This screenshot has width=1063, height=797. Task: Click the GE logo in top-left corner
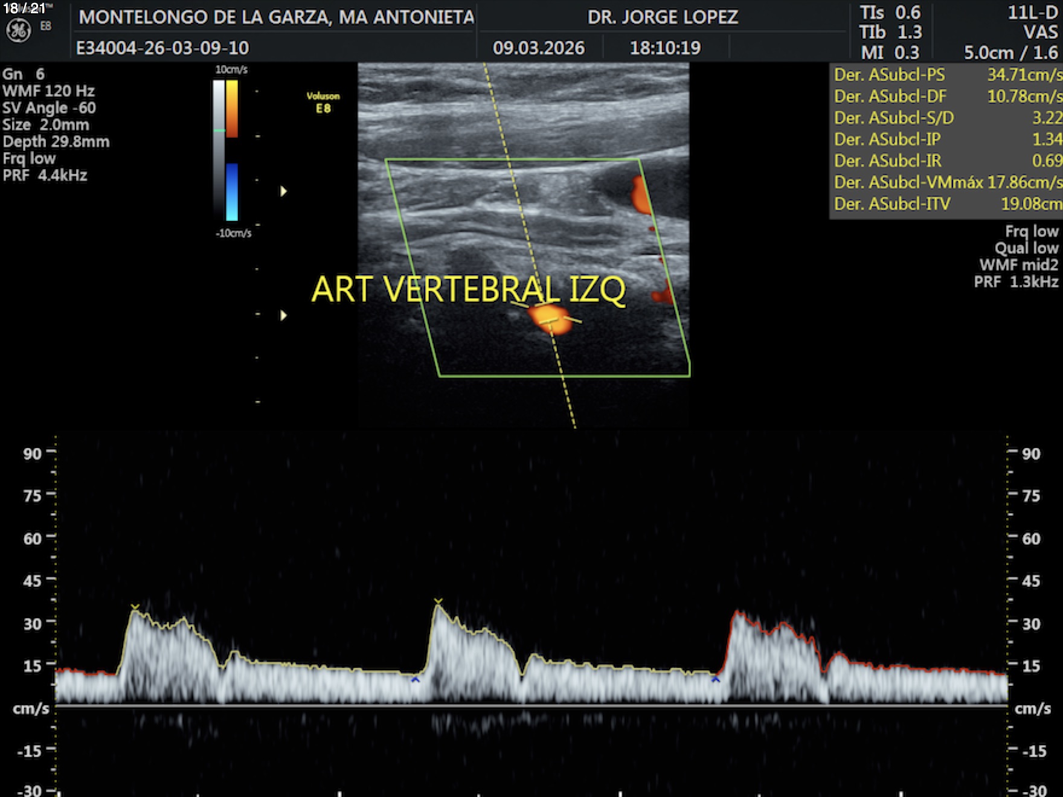pos(18,30)
